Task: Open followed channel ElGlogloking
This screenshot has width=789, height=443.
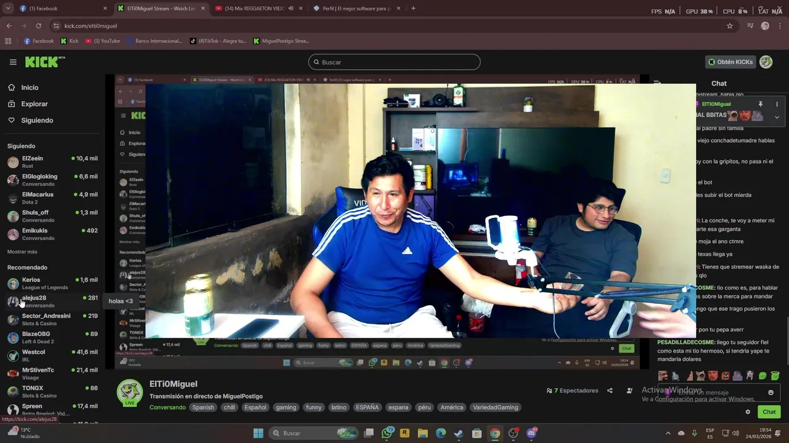Action: pyautogui.click(x=52, y=180)
